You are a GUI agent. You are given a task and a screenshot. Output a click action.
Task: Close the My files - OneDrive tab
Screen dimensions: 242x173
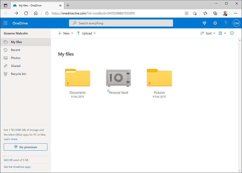(x=60, y=6)
